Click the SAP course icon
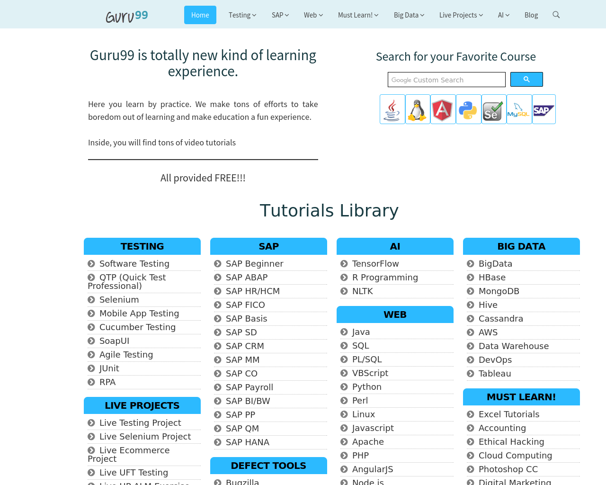Screen dimensions: 606x485 (544, 109)
